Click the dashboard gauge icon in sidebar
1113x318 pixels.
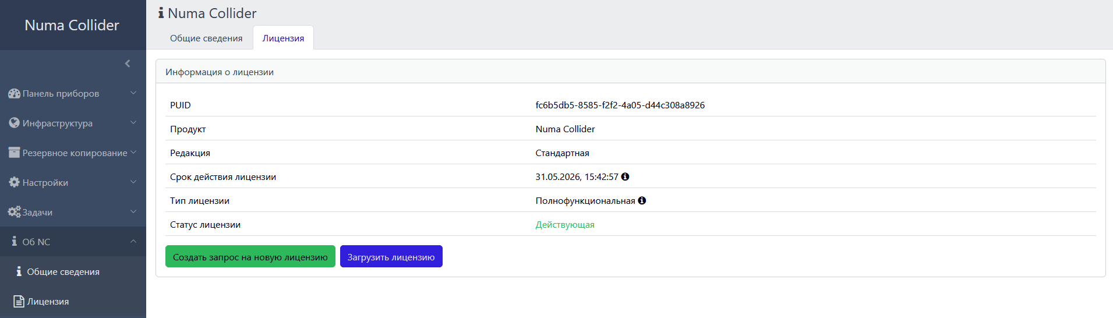coord(14,93)
